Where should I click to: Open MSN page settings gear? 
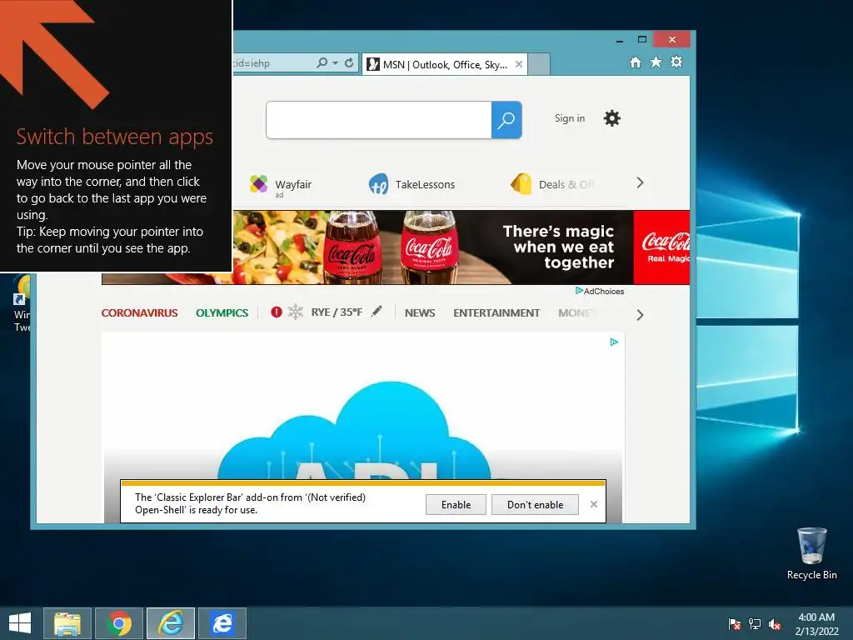click(612, 118)
